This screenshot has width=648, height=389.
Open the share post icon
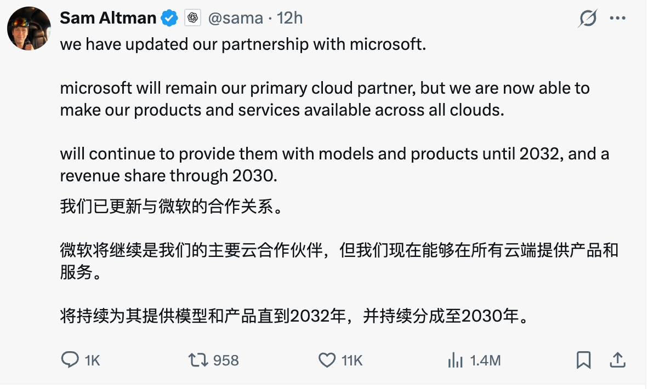(617, 360)
